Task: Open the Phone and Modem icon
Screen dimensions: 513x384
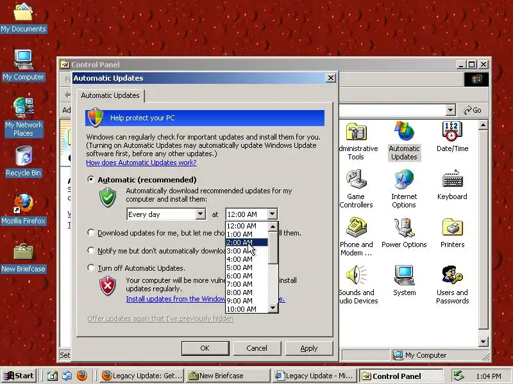Action: point(357,237)
